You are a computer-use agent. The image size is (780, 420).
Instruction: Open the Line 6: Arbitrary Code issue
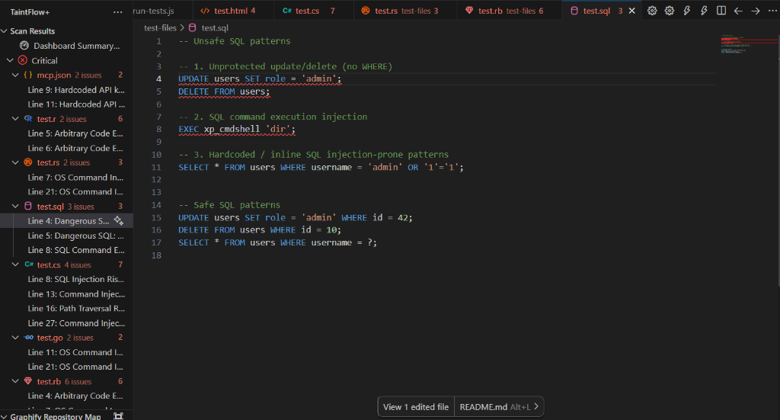click(75, 148)
